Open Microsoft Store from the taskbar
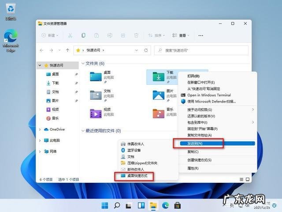282x212 pixels. [177, 205]
